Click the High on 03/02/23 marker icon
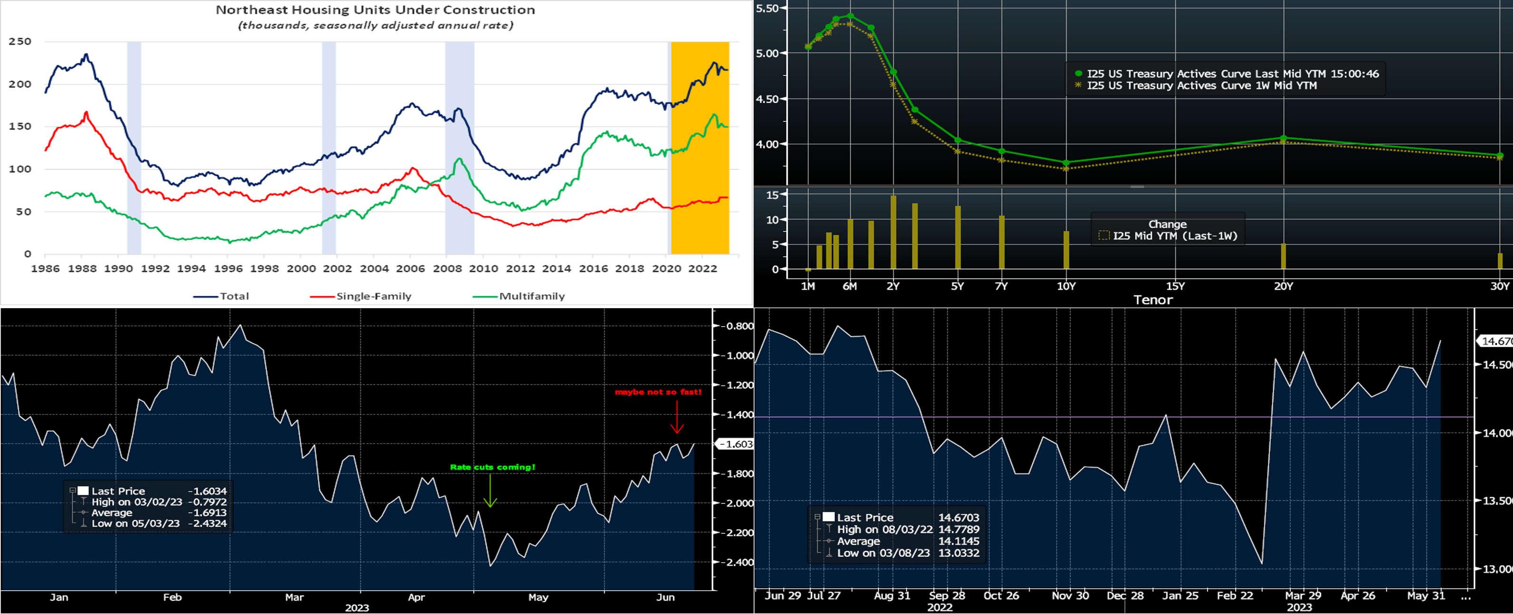 (84, 501)
